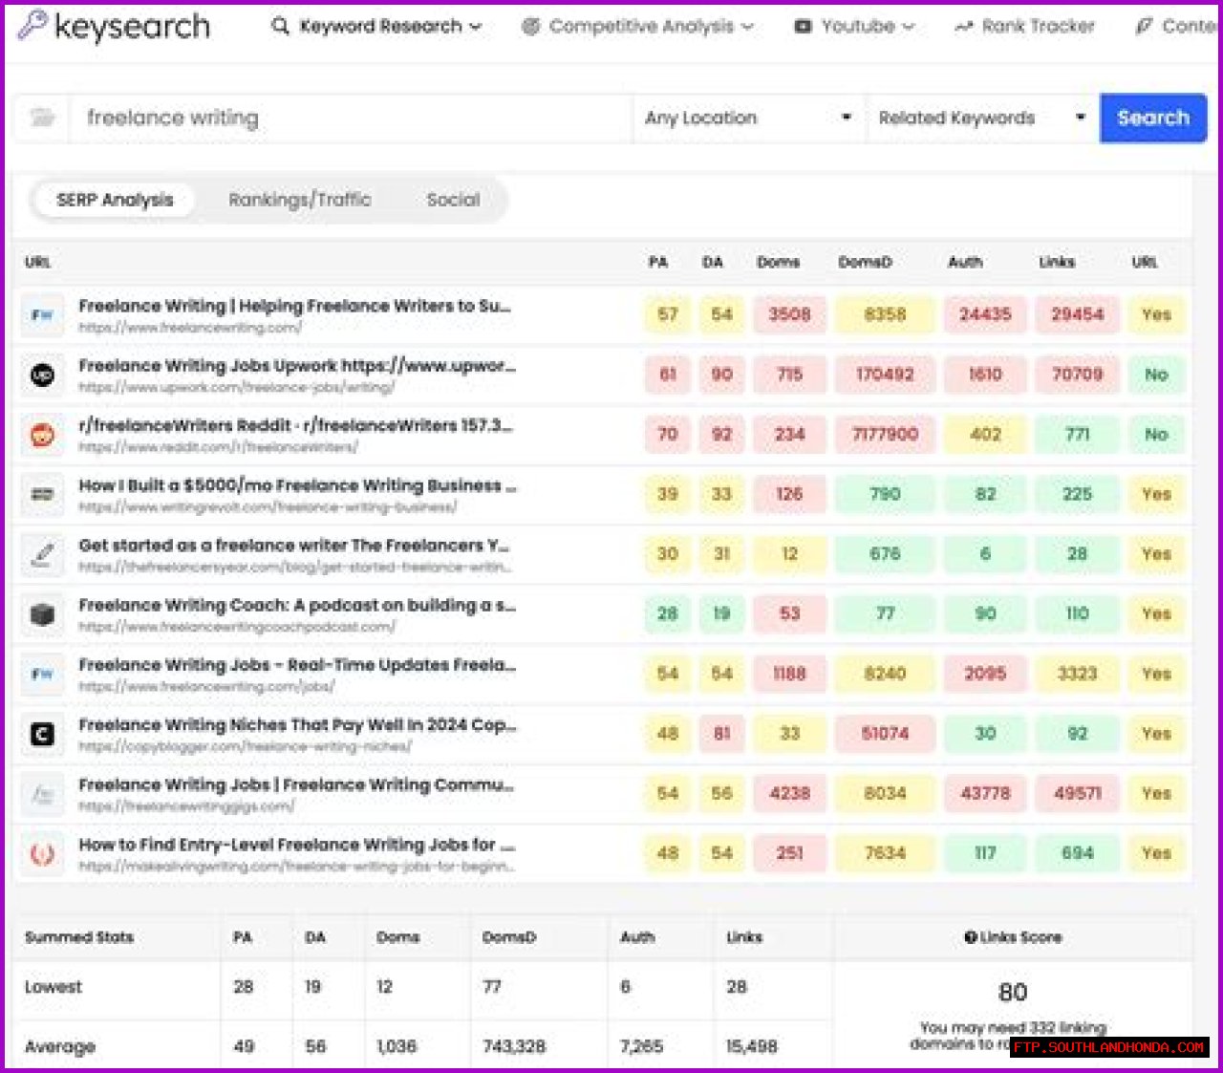Click the Links Score info icon
The image size is (1223, 1073).
970,937
